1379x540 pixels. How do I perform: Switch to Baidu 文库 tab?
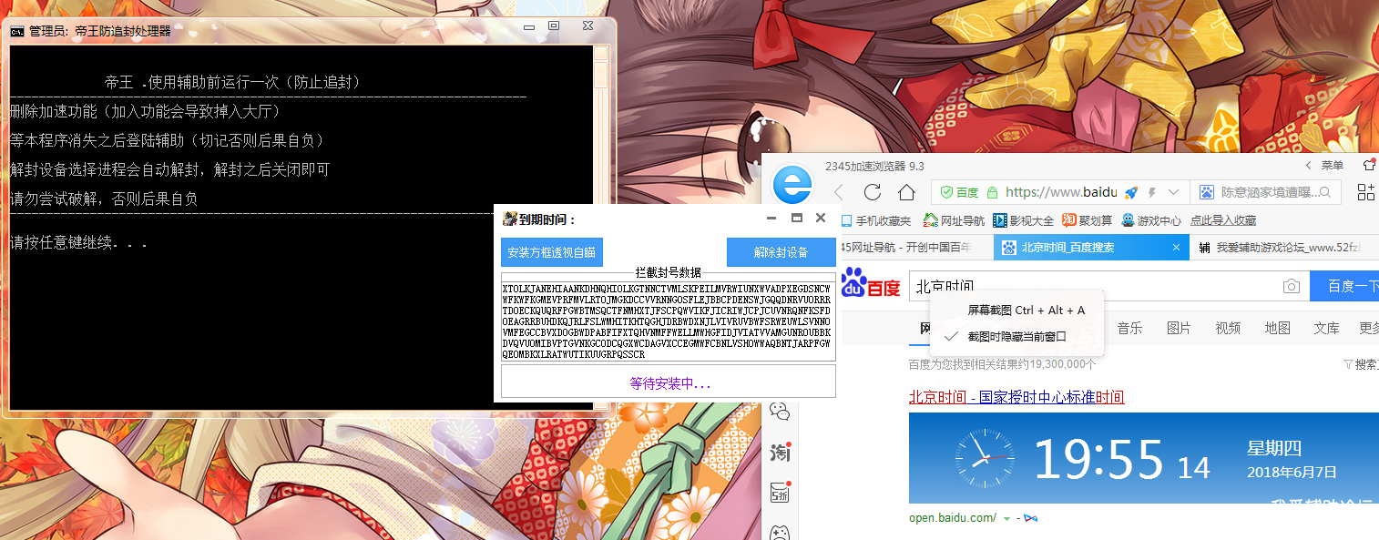coord(1326,328)
